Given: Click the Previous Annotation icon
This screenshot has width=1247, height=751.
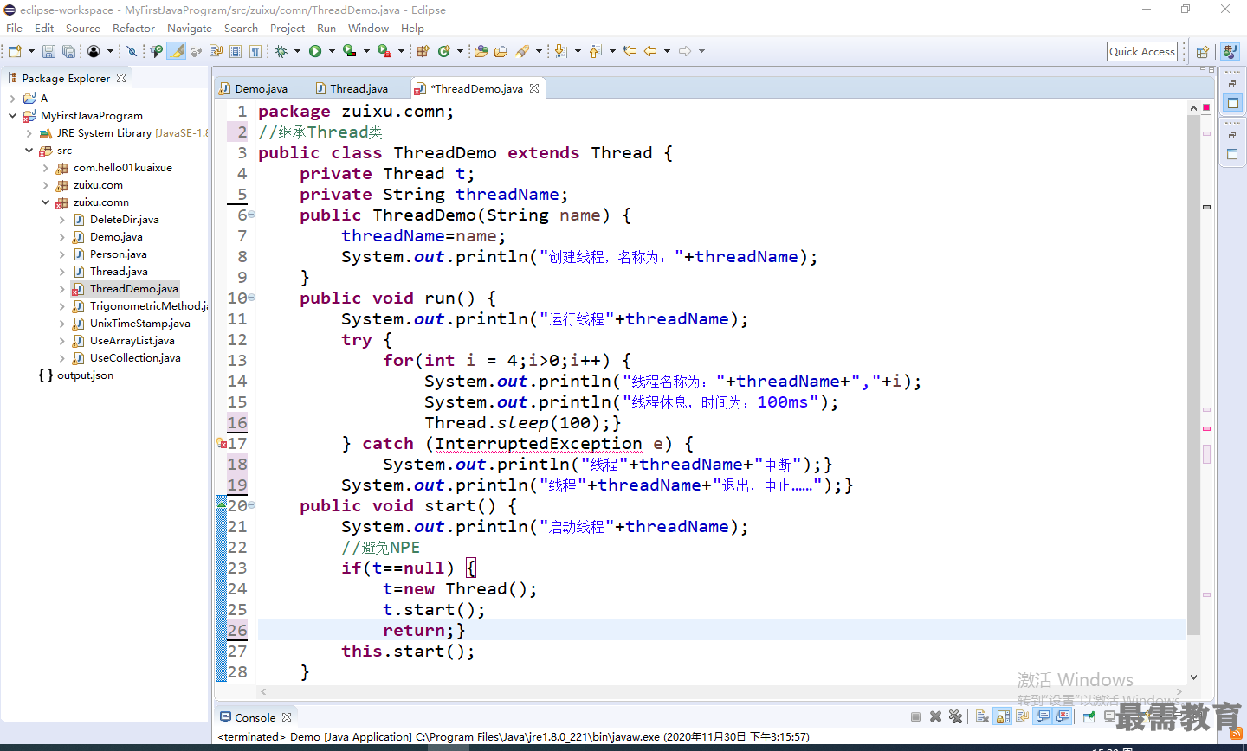Looking at the screenshot, I should point(595,51).
